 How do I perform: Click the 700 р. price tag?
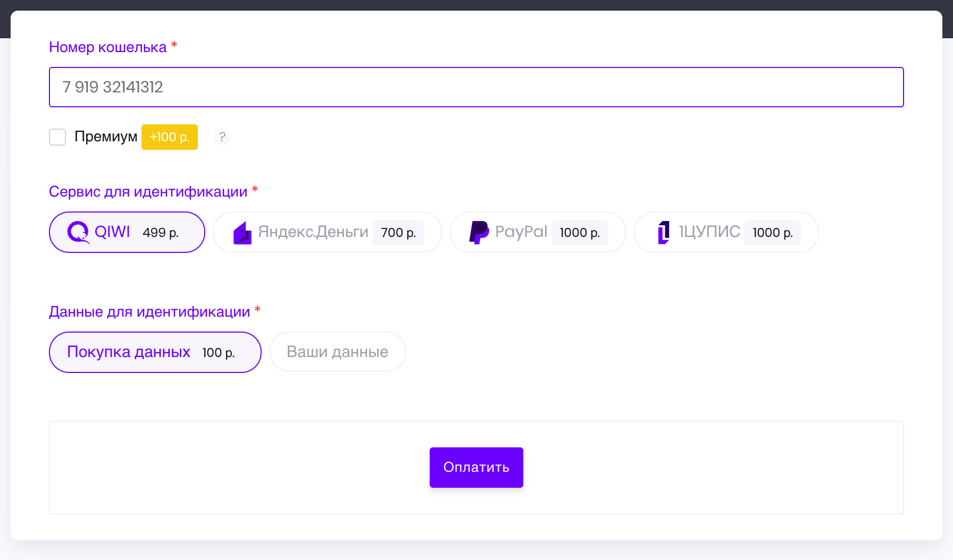click(x=398, y=233)
